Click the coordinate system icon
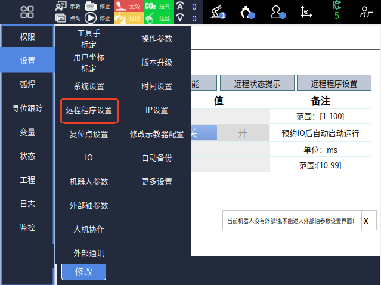Screen dimensions: 381x285 coord(306,11)
